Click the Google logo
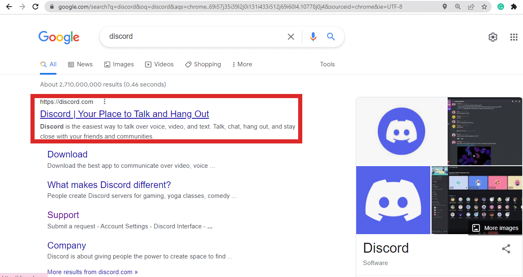 coord(59,37)
